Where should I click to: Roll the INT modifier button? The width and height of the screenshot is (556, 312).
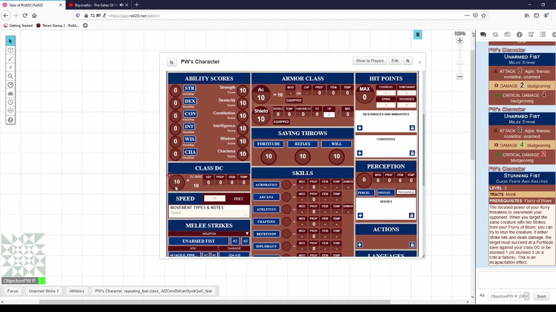pyautogui.click(x=189, y=127)
